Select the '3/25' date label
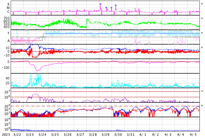The height and width of the screenshot is (137, 205). coord(55,135)
